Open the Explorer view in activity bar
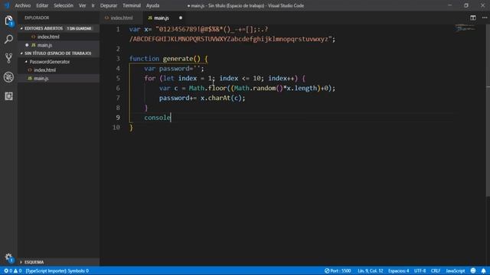The width and height of the screenshot is (490, 275). tap(8, 21)
